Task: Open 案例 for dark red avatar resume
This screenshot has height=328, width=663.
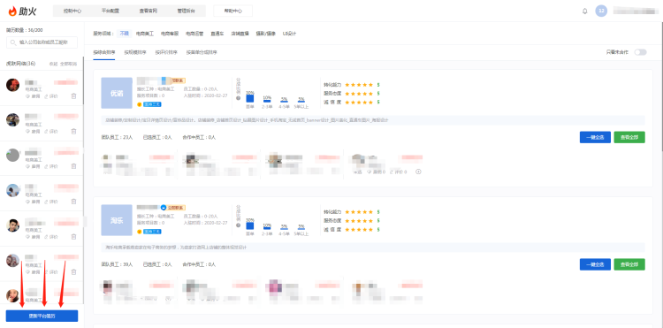Action: (33, 96)
